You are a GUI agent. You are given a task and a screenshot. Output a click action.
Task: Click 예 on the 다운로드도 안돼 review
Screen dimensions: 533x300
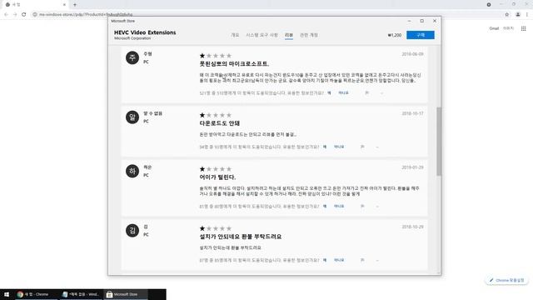click(325, 147)
